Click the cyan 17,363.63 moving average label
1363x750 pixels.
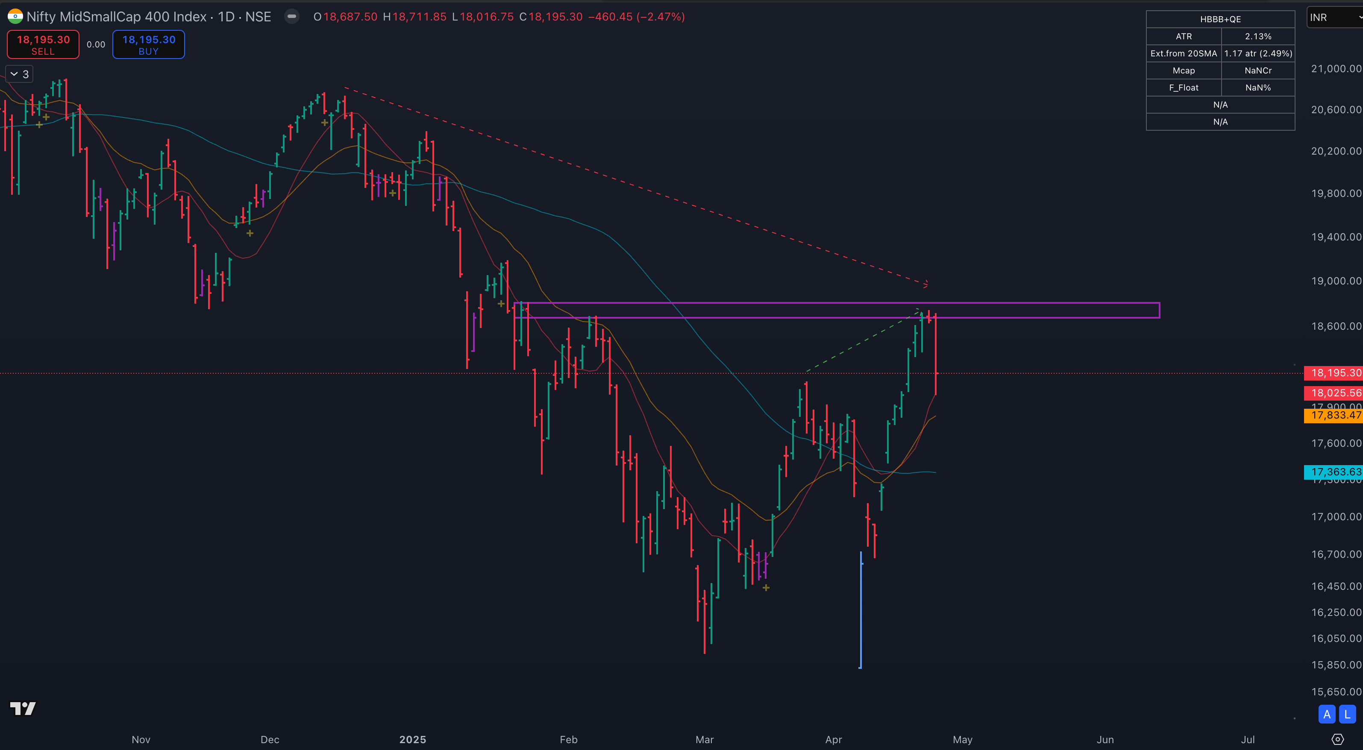point(1334,472)
